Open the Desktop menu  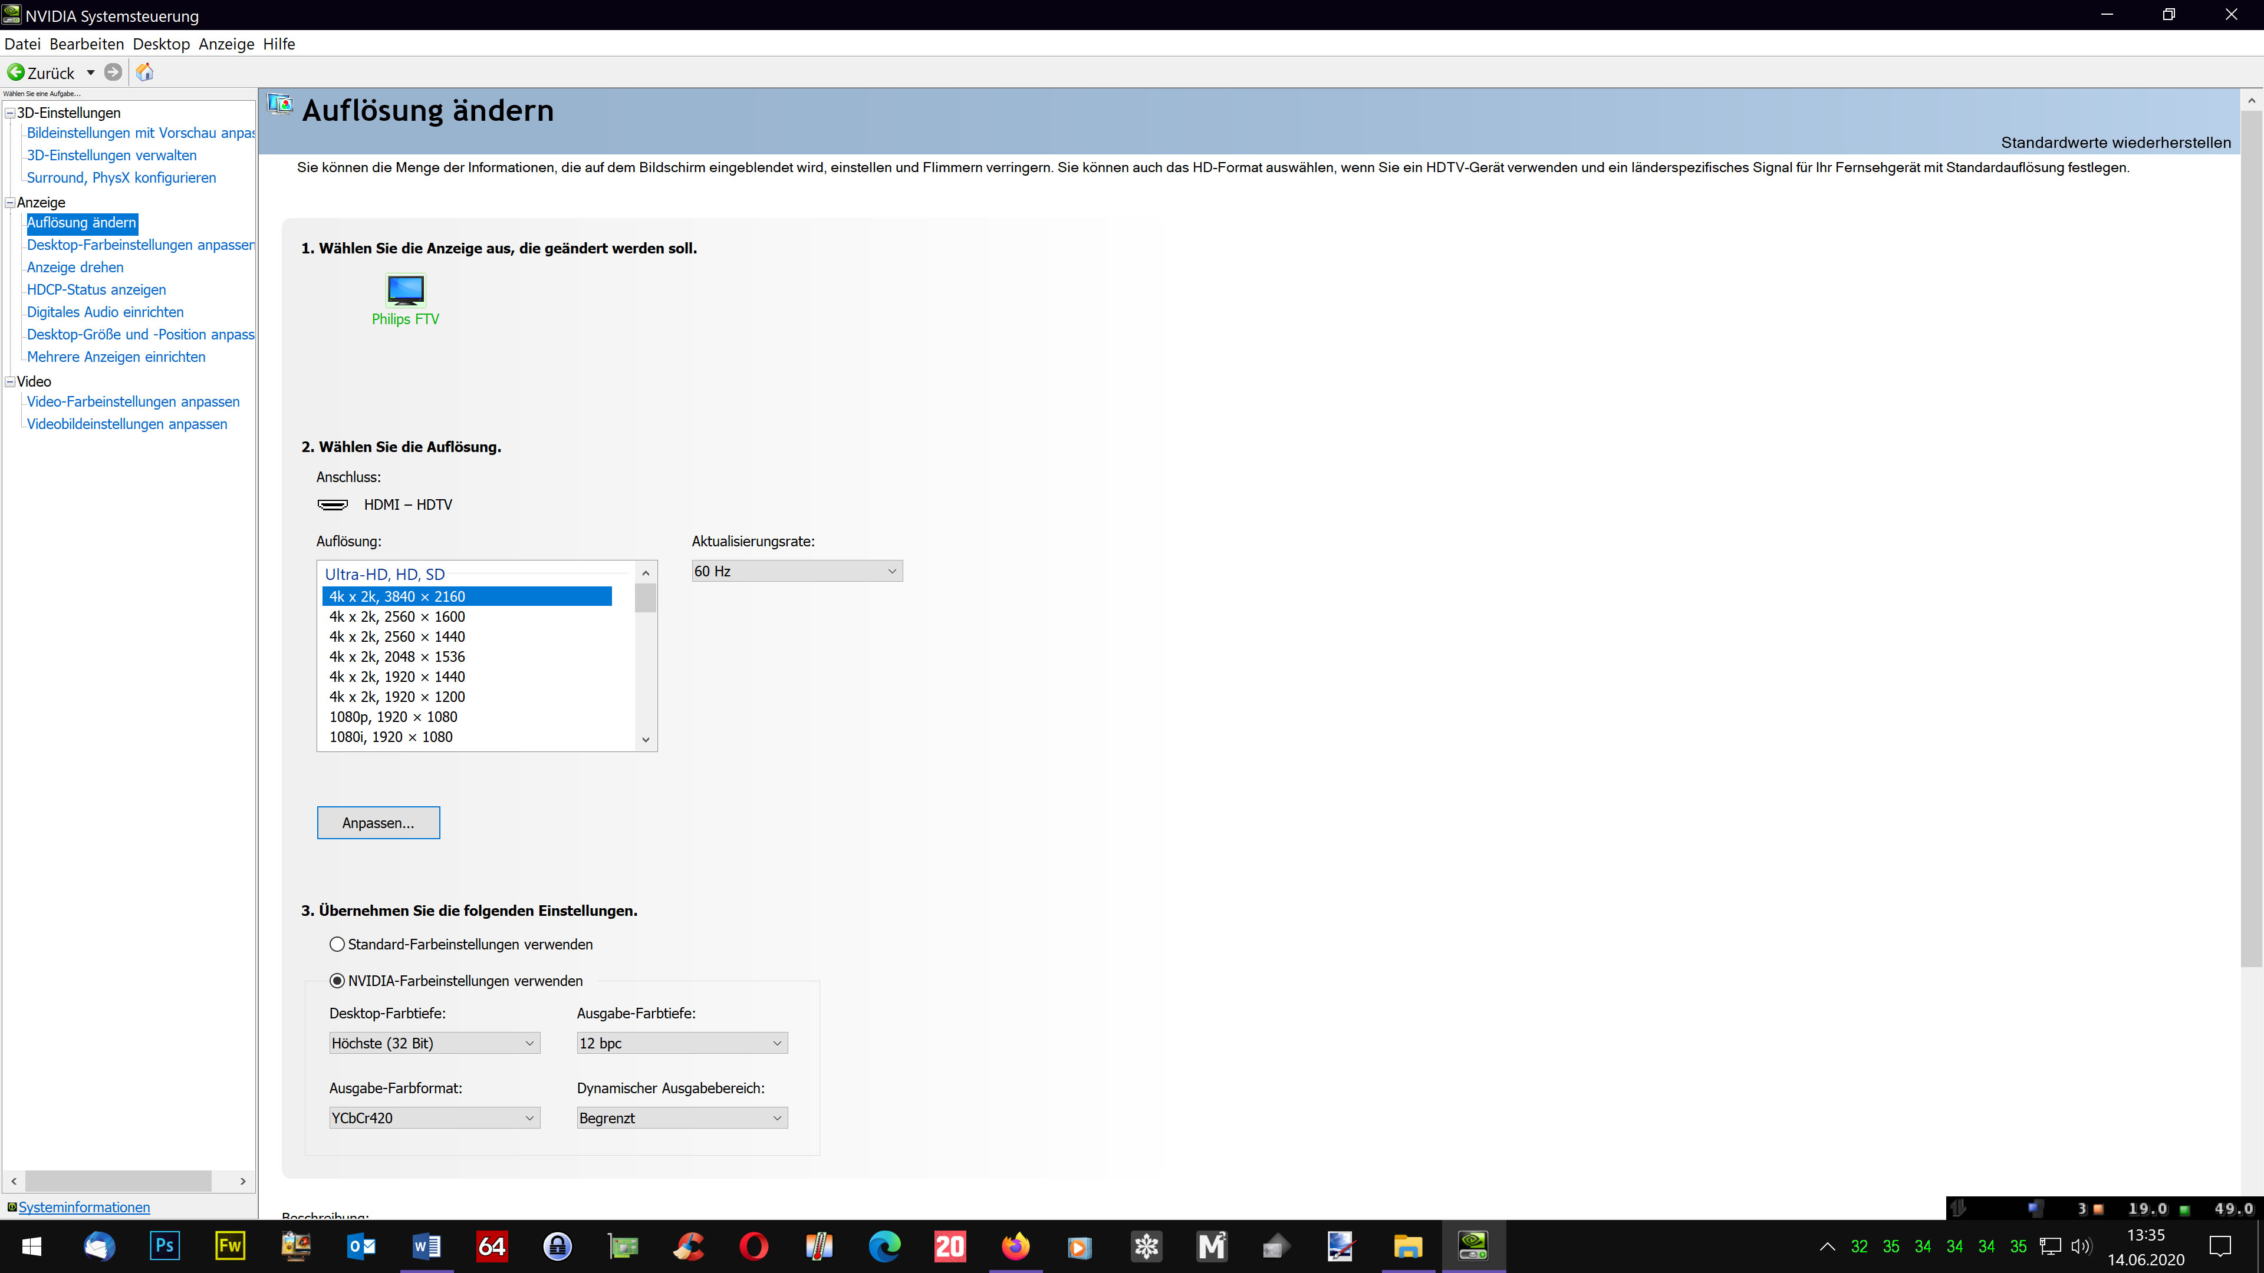[161, 44]
